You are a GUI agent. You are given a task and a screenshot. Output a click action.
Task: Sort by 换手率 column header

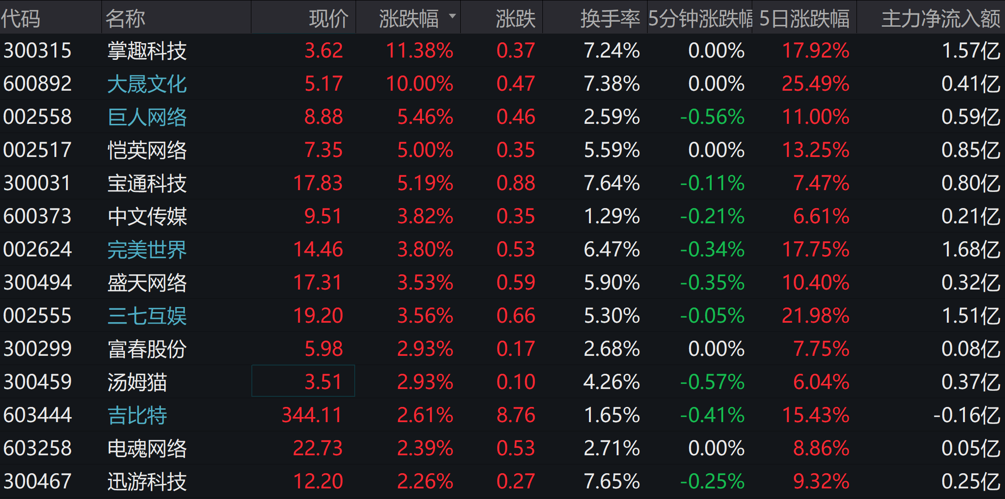[610, 19]
